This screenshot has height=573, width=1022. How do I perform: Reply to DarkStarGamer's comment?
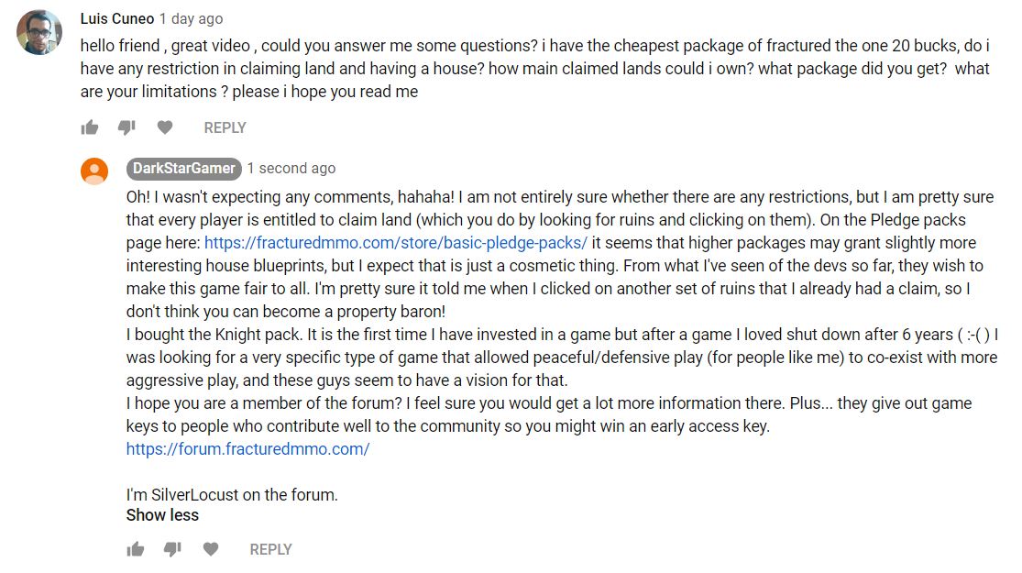point(270,549)
